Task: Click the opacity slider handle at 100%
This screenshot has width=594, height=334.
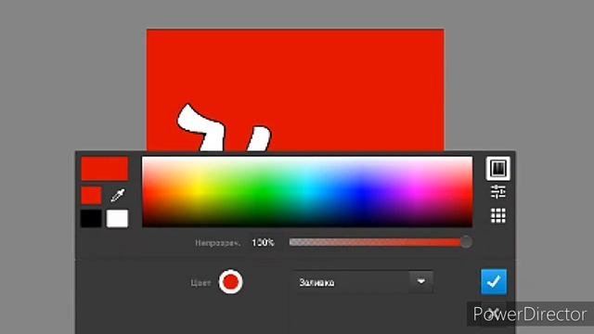Action: point(466,242)
